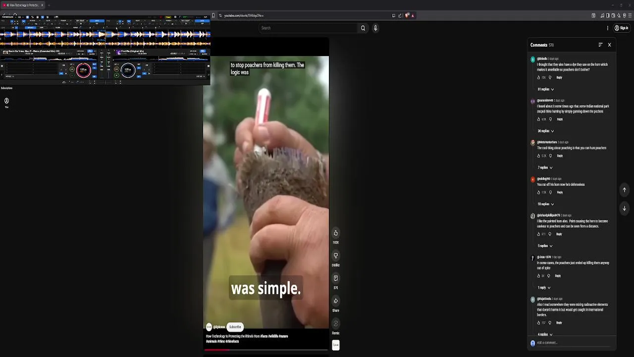Click the Sign in button
634x357 pixels.
pos(622,28)
